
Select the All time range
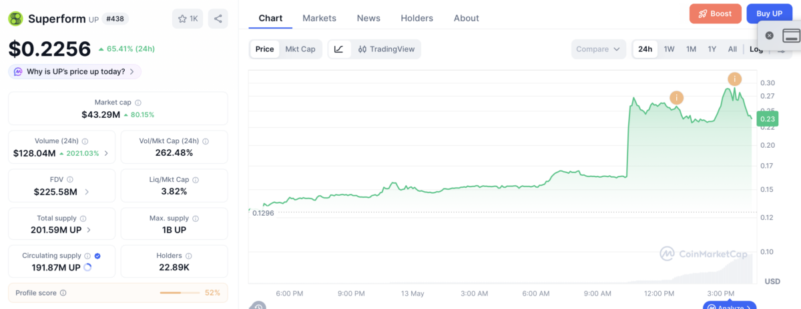[732, 49]
